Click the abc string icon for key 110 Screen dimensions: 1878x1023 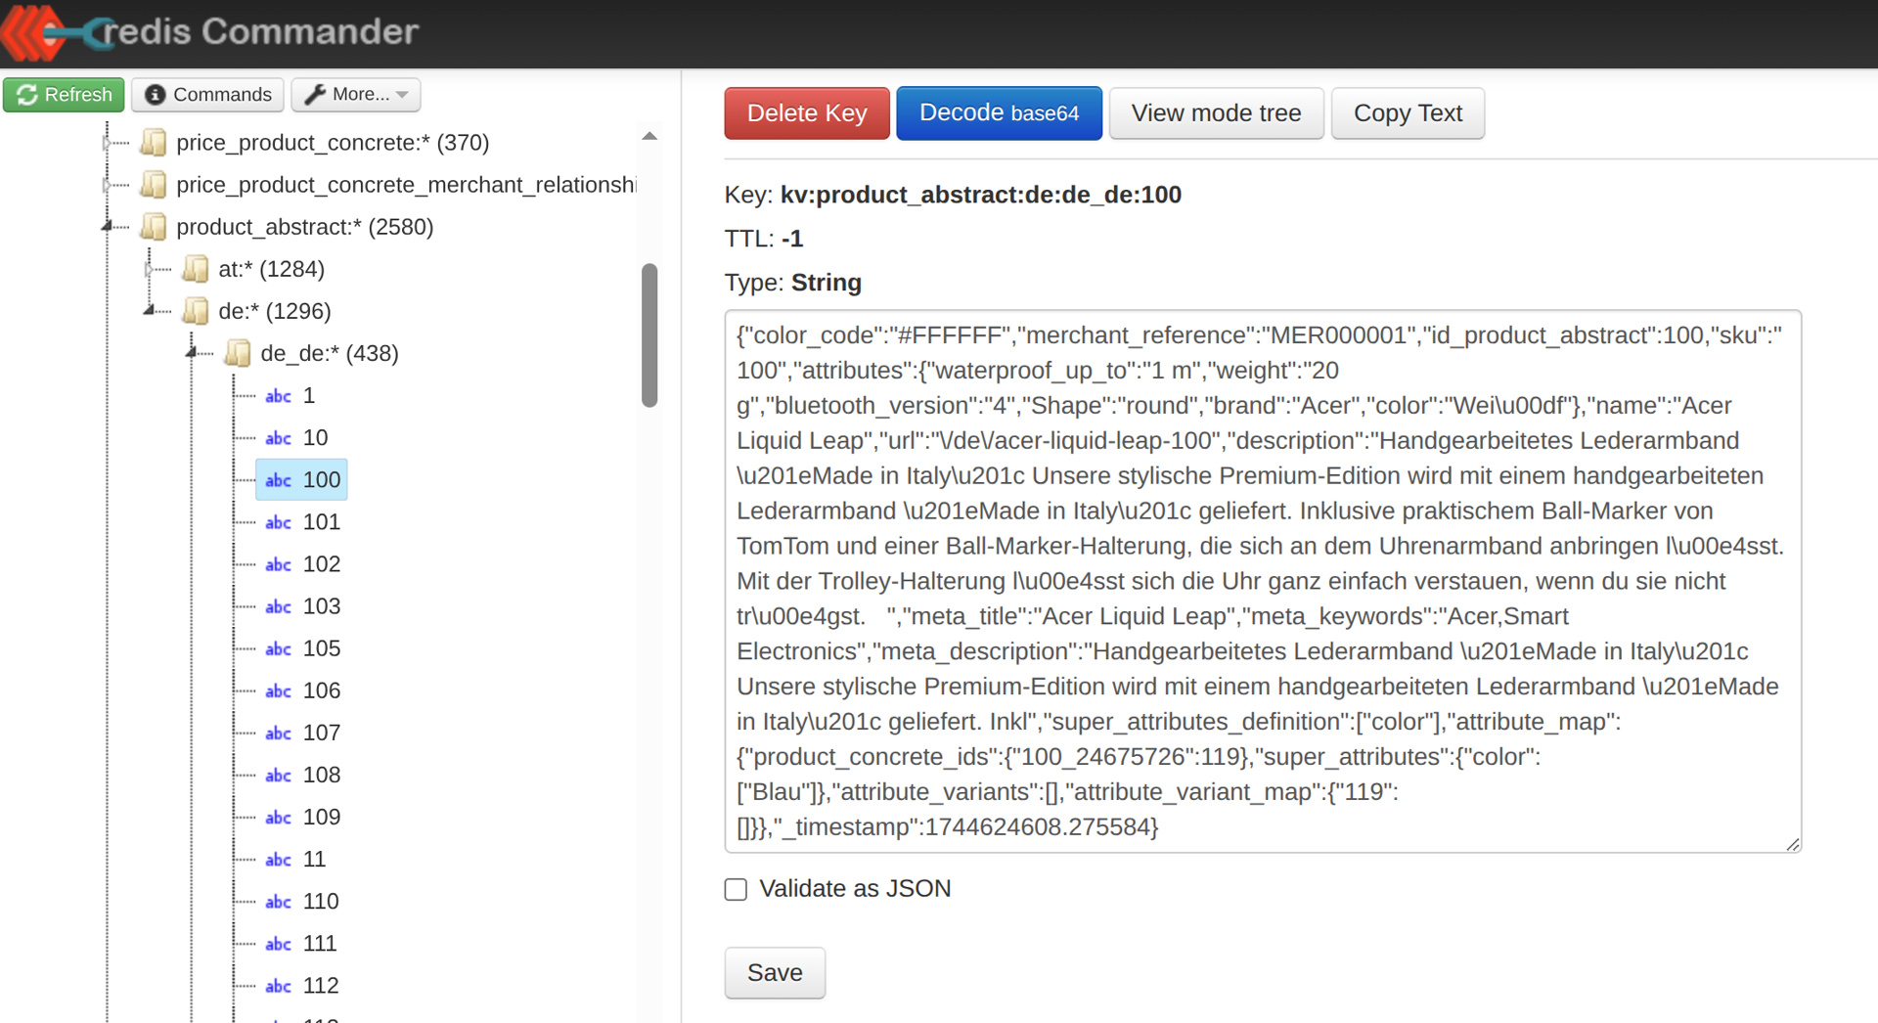pos(278,902)
